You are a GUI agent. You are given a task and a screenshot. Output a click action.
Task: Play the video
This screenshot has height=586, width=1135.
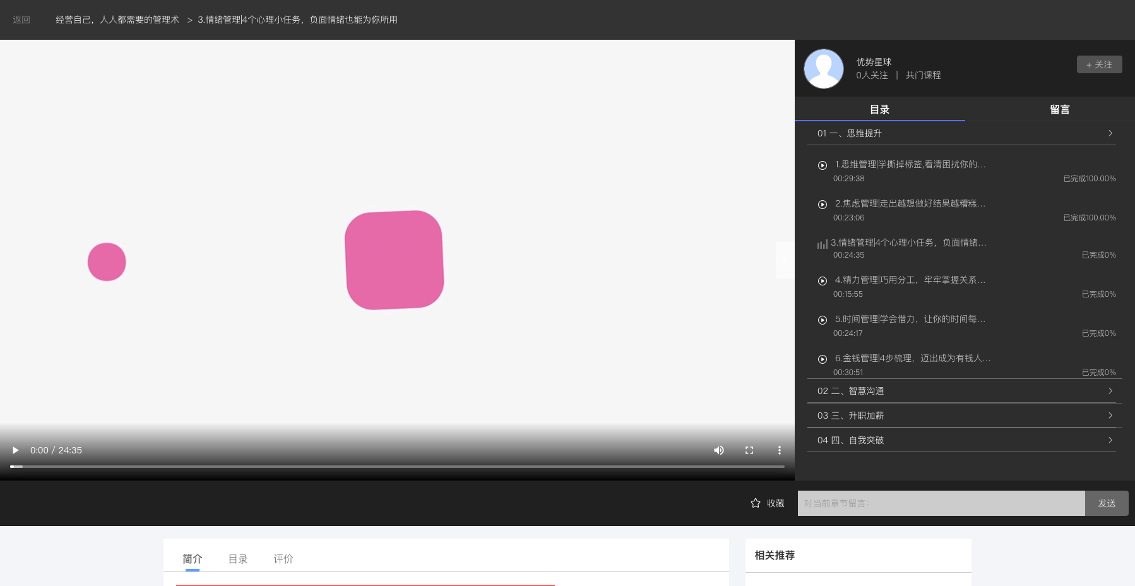tap(16, 450)
